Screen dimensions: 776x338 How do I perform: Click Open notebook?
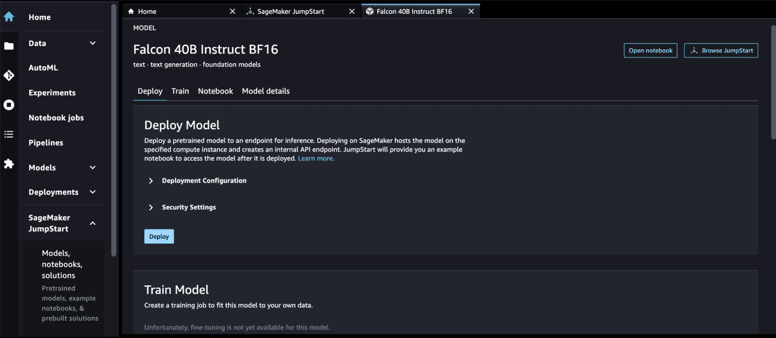tap(650, 50)
